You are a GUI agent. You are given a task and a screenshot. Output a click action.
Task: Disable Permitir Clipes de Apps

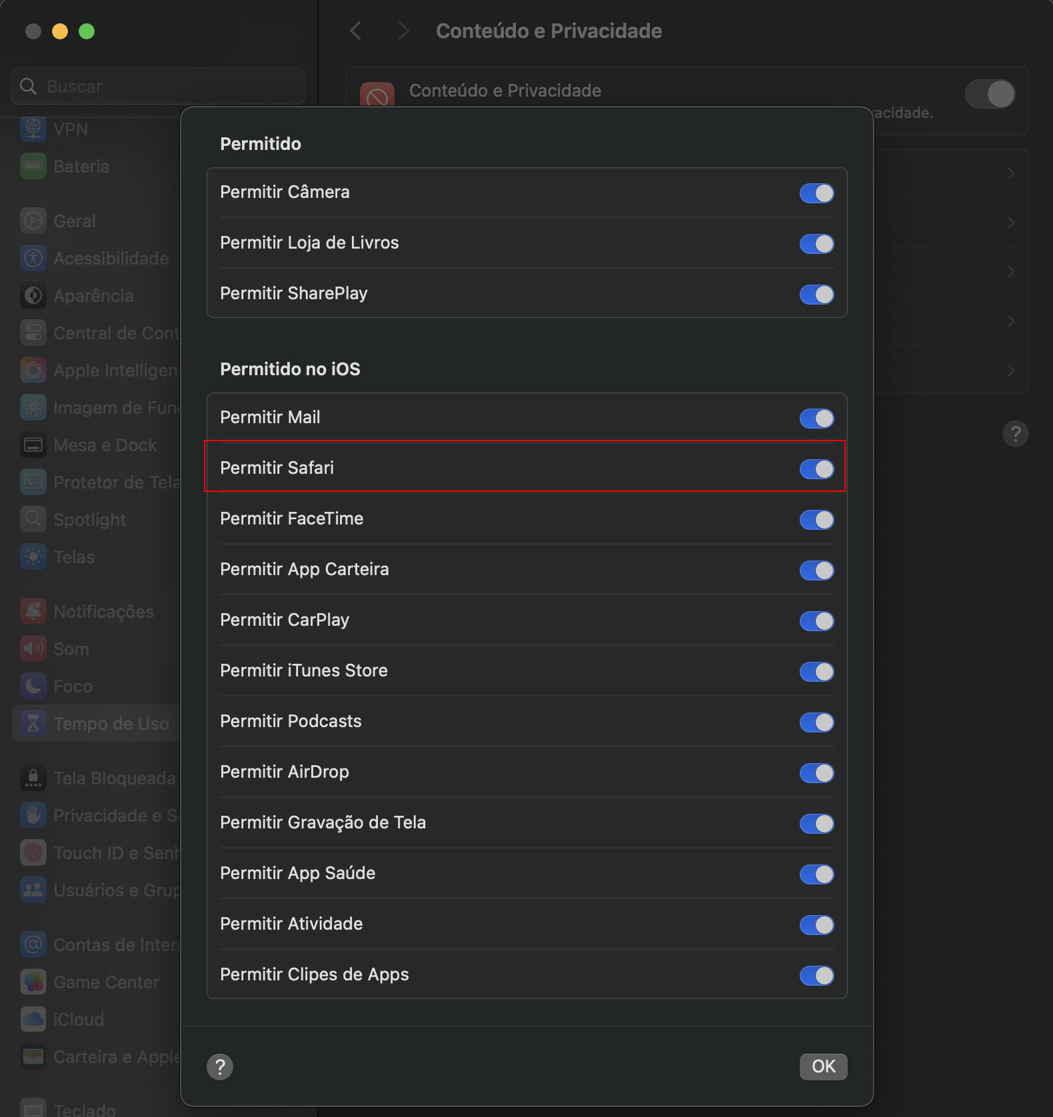816,976
